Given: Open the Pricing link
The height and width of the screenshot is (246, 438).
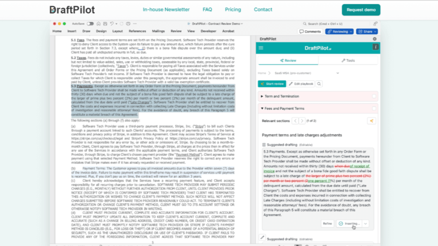Looking at the screenshot, I should (x=233, y=9).
